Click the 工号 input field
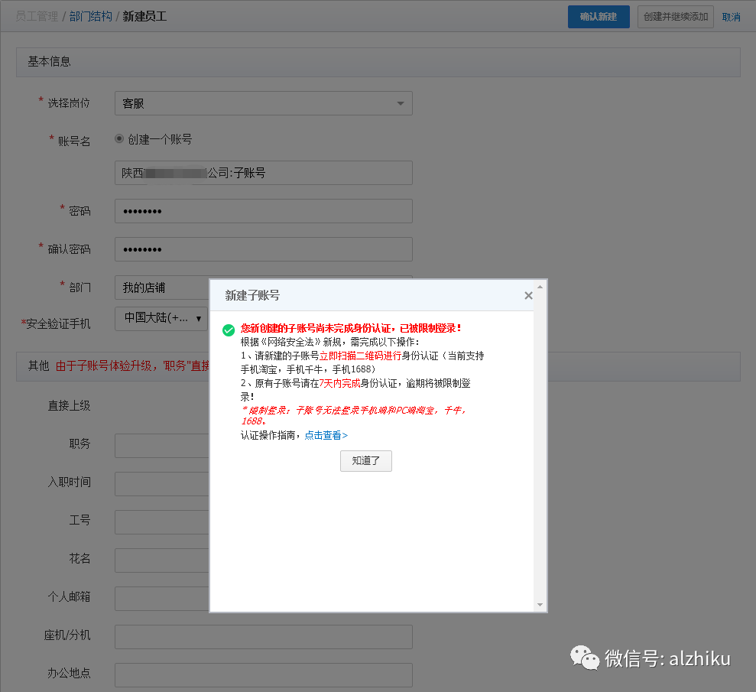The height and width of the screenshot is (692, 756). 162,521
